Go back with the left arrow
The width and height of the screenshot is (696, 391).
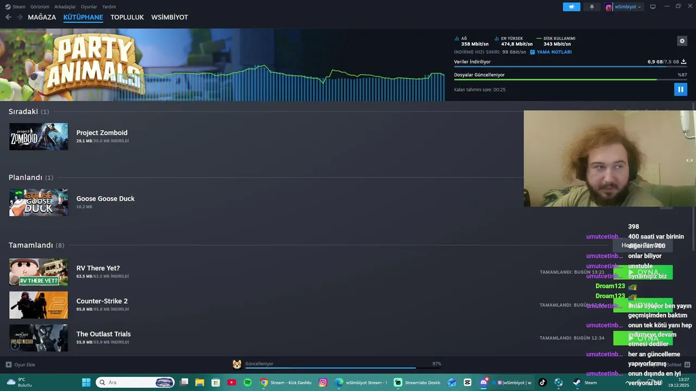(x=8, y=17)
